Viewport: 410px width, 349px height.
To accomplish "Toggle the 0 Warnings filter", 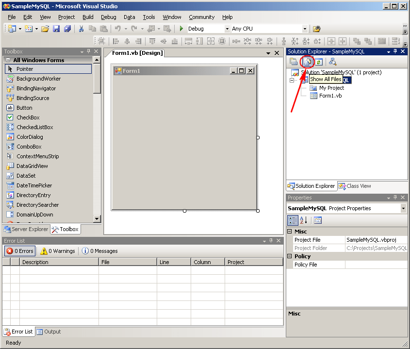I will point(58,251).
